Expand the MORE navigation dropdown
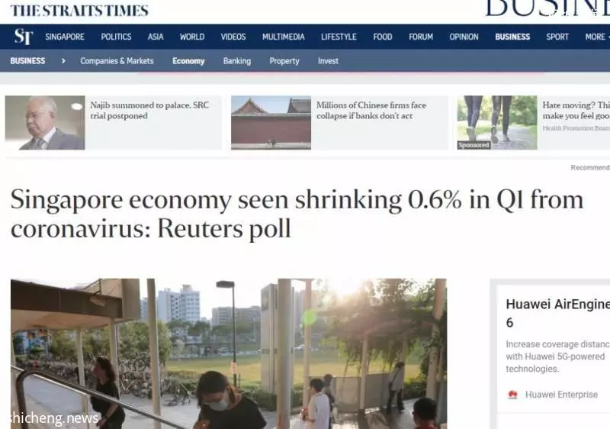This screenshot has width=610, height=429. tap(597, 37)
